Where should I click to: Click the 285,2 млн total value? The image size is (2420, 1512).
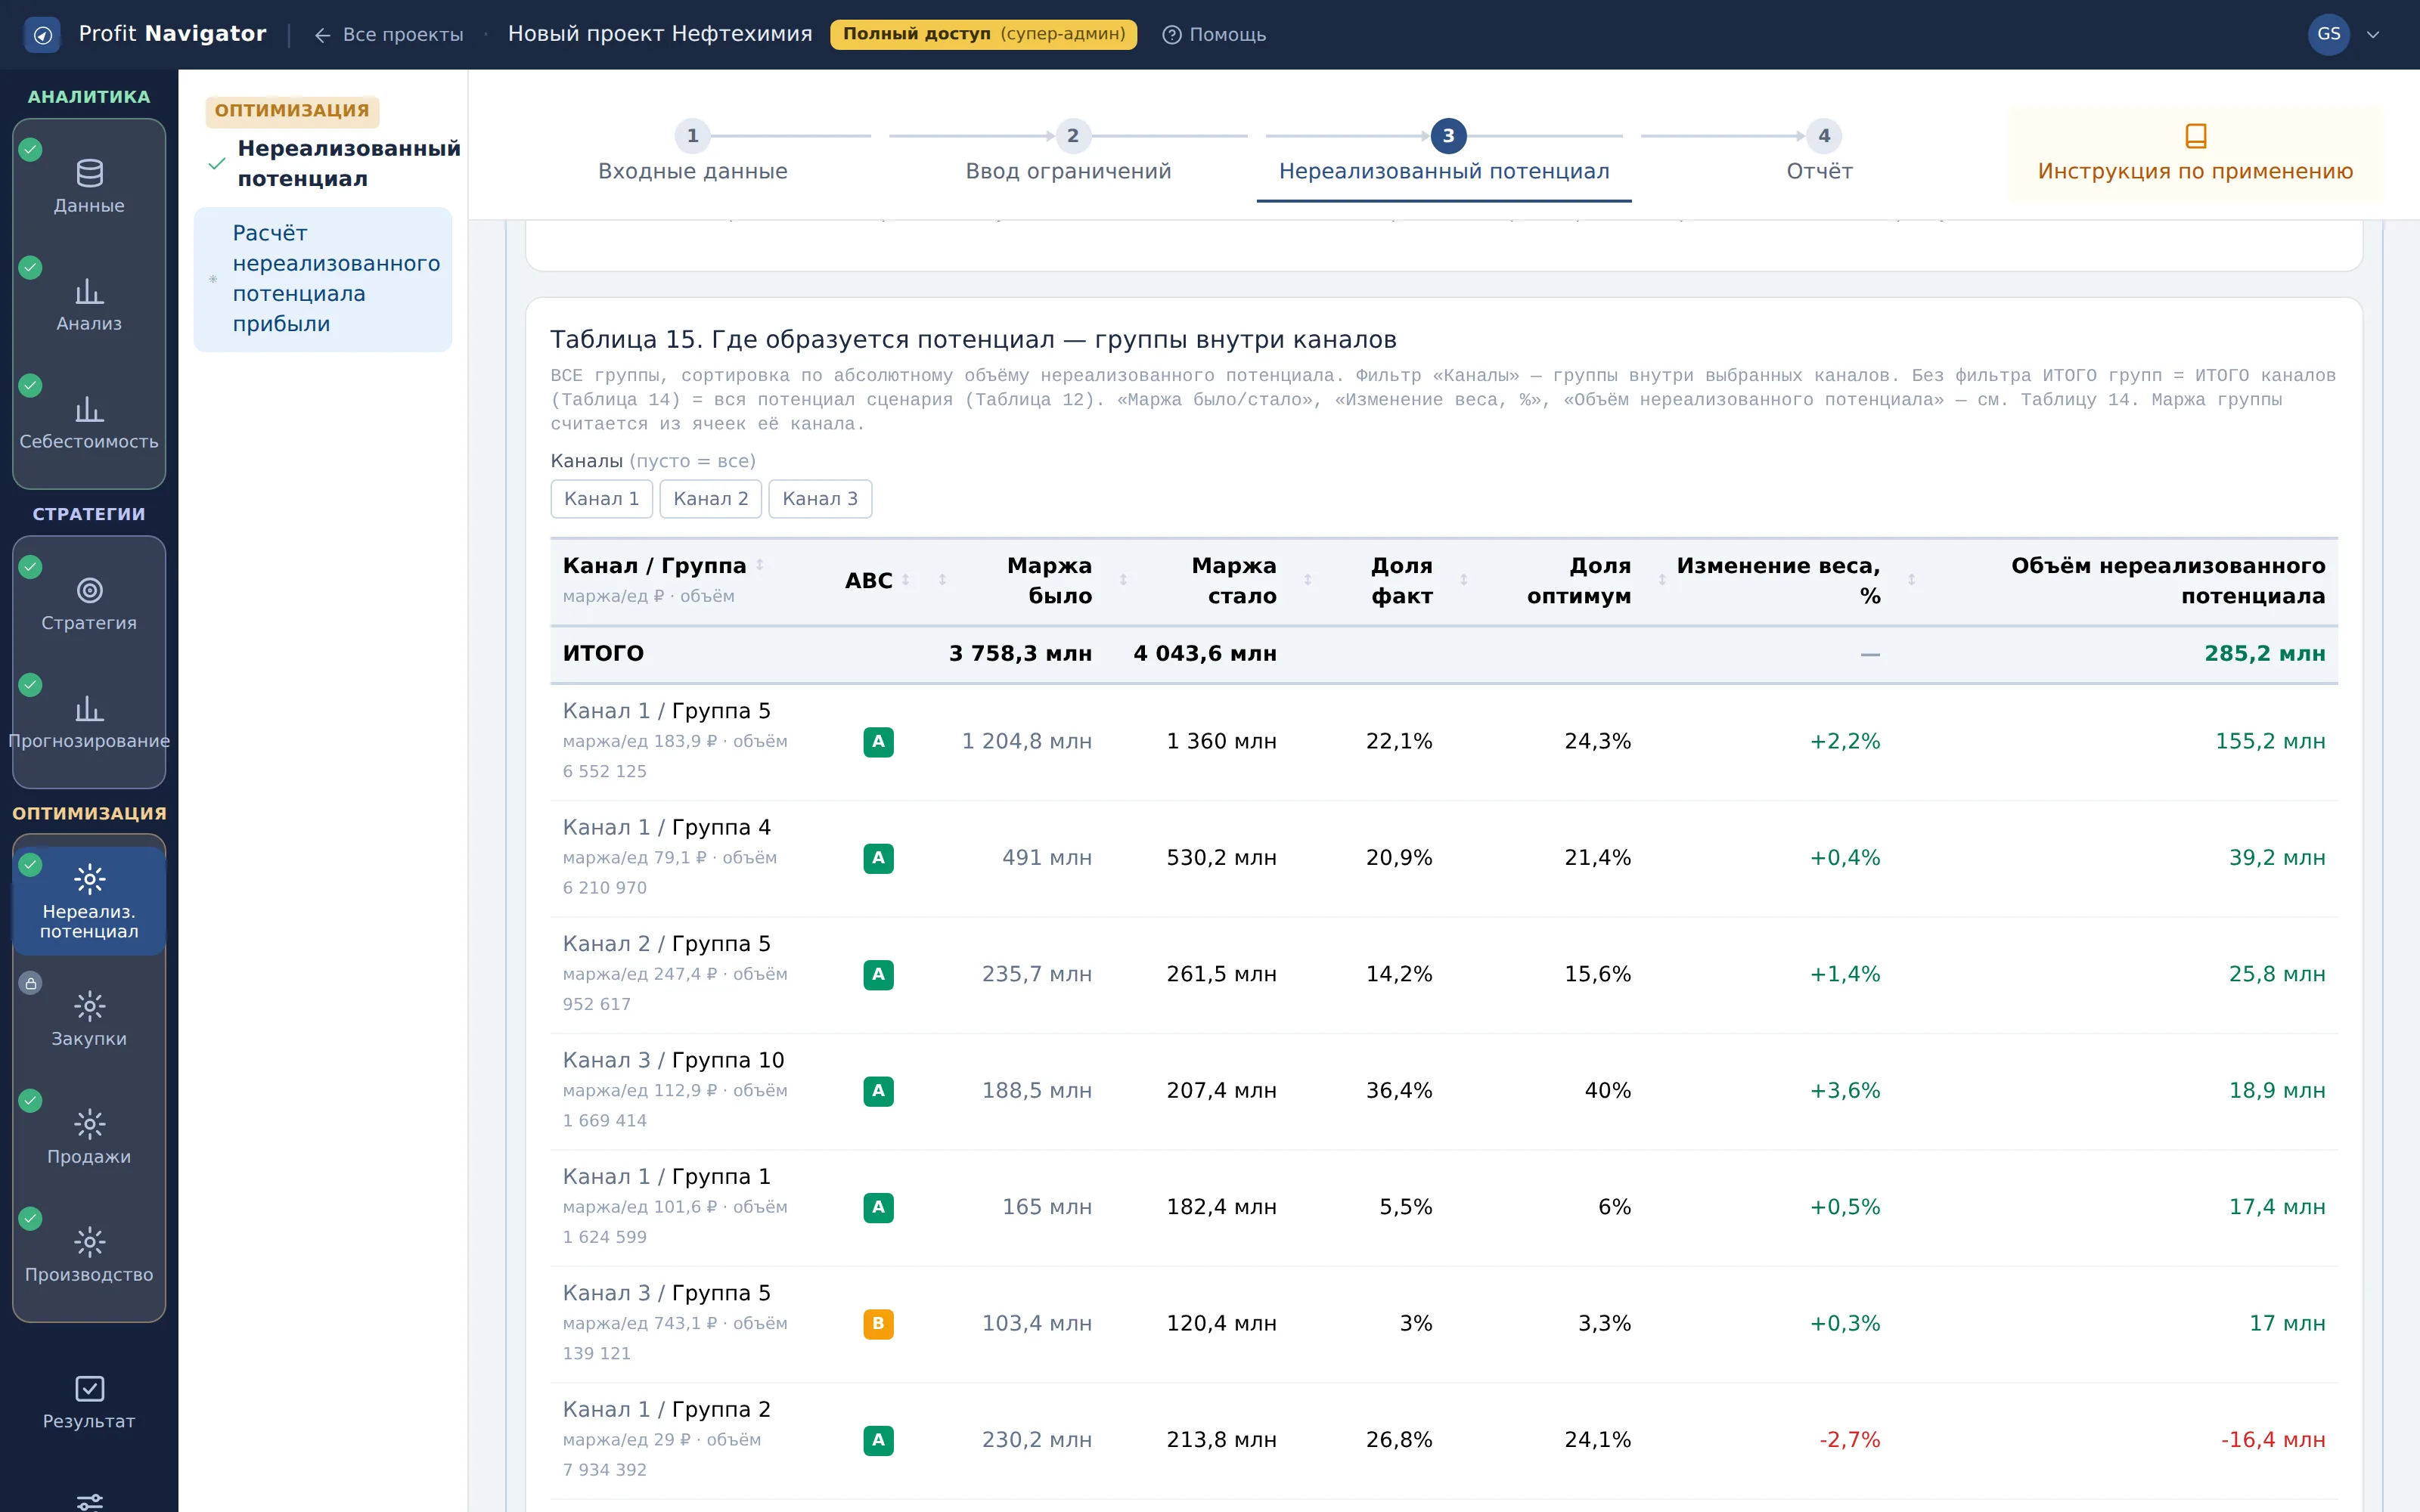pyautogui.click(x=2264, y=653)
